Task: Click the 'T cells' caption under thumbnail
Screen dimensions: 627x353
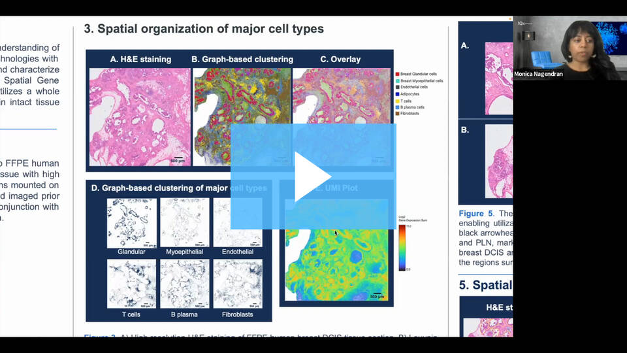Action: tap(131, 314)
